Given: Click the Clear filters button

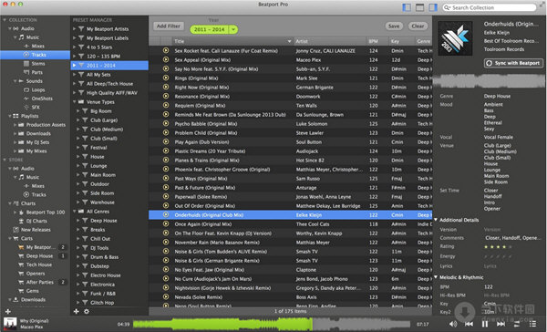Looking at the screenshot, I should pyautogui.click(x=418, y=26).
